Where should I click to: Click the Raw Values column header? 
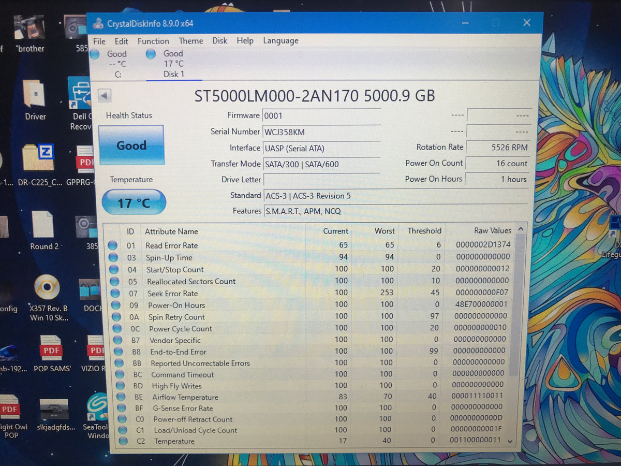pos(492,230)
